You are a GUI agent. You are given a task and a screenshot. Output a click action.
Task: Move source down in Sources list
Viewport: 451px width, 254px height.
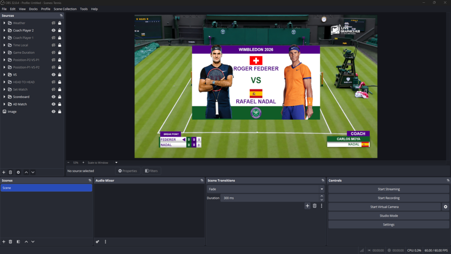pos(33,172)
